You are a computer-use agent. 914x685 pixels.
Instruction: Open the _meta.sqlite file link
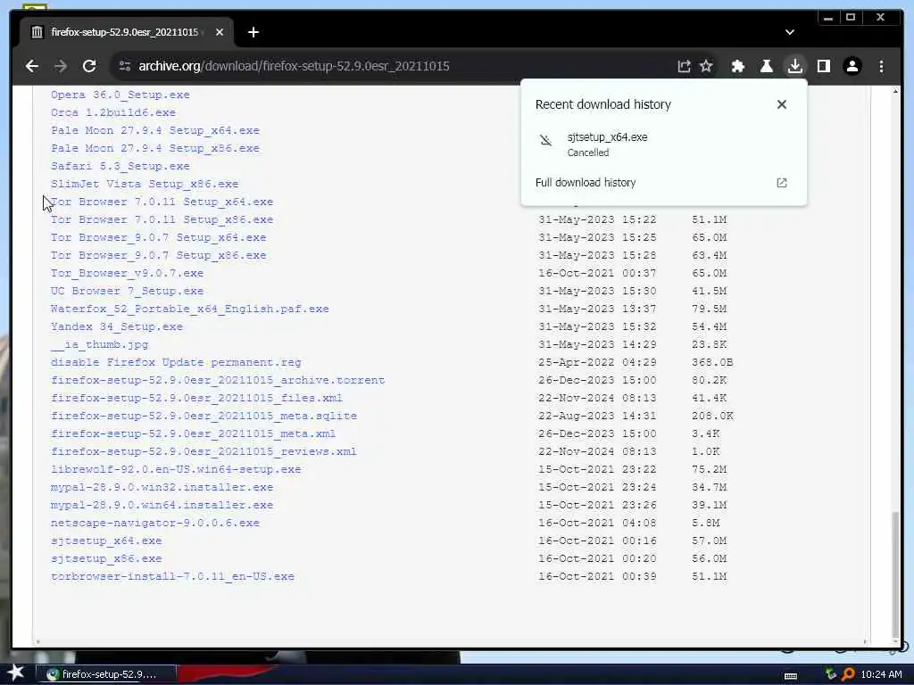pyautogui.click(x=204, y=416)
